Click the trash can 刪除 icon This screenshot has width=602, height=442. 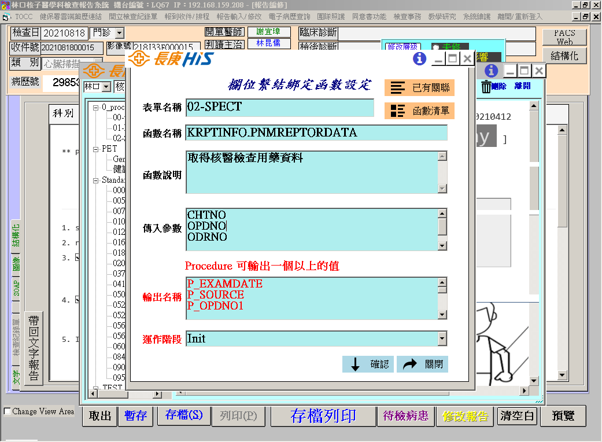point(486,87)
